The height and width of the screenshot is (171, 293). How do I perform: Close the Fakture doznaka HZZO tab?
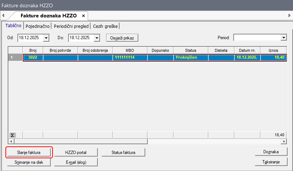[x=83, y=16]
